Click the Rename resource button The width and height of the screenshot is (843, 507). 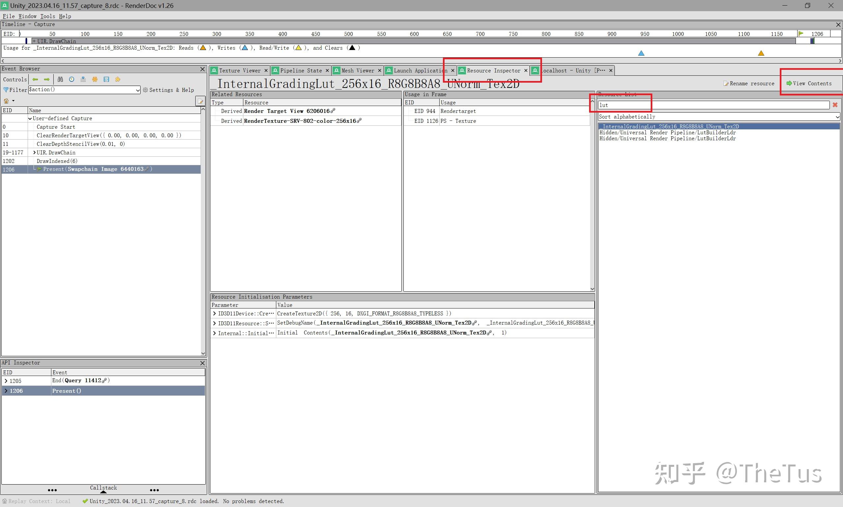tap(749, 83)
